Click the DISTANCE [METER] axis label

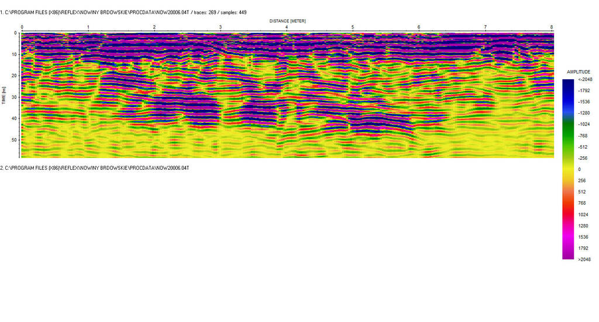pos(287,21)
